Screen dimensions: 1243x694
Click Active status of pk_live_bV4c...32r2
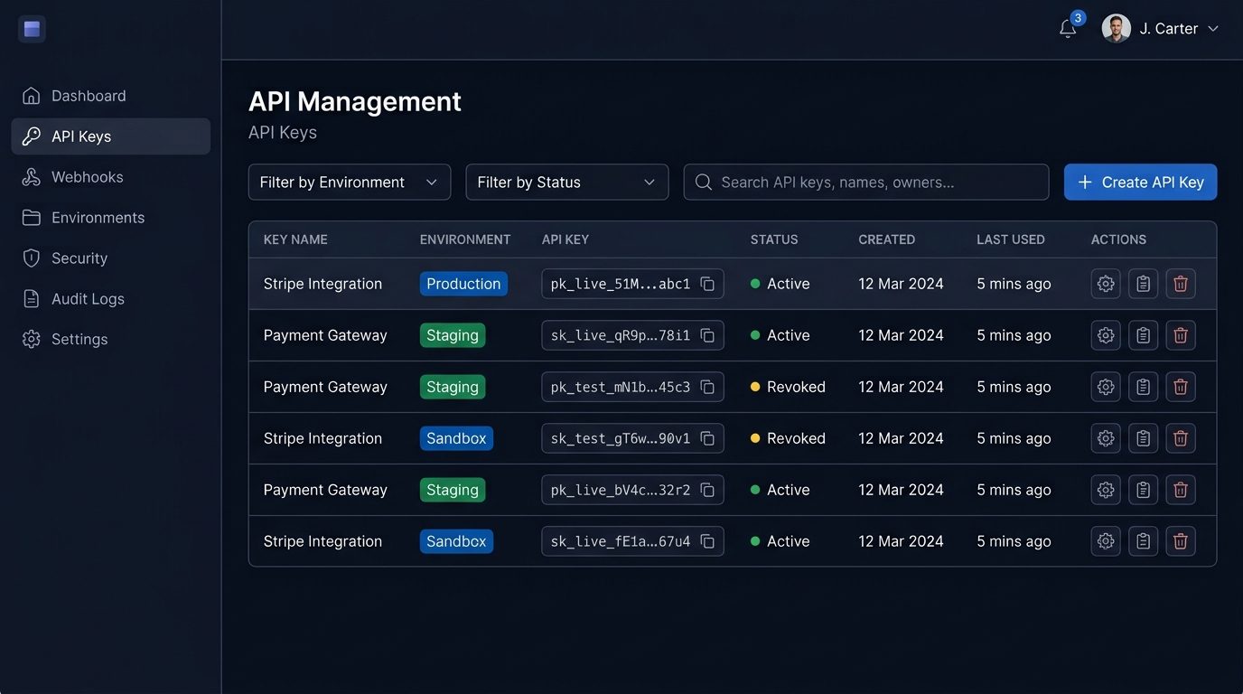click(780, 490)
